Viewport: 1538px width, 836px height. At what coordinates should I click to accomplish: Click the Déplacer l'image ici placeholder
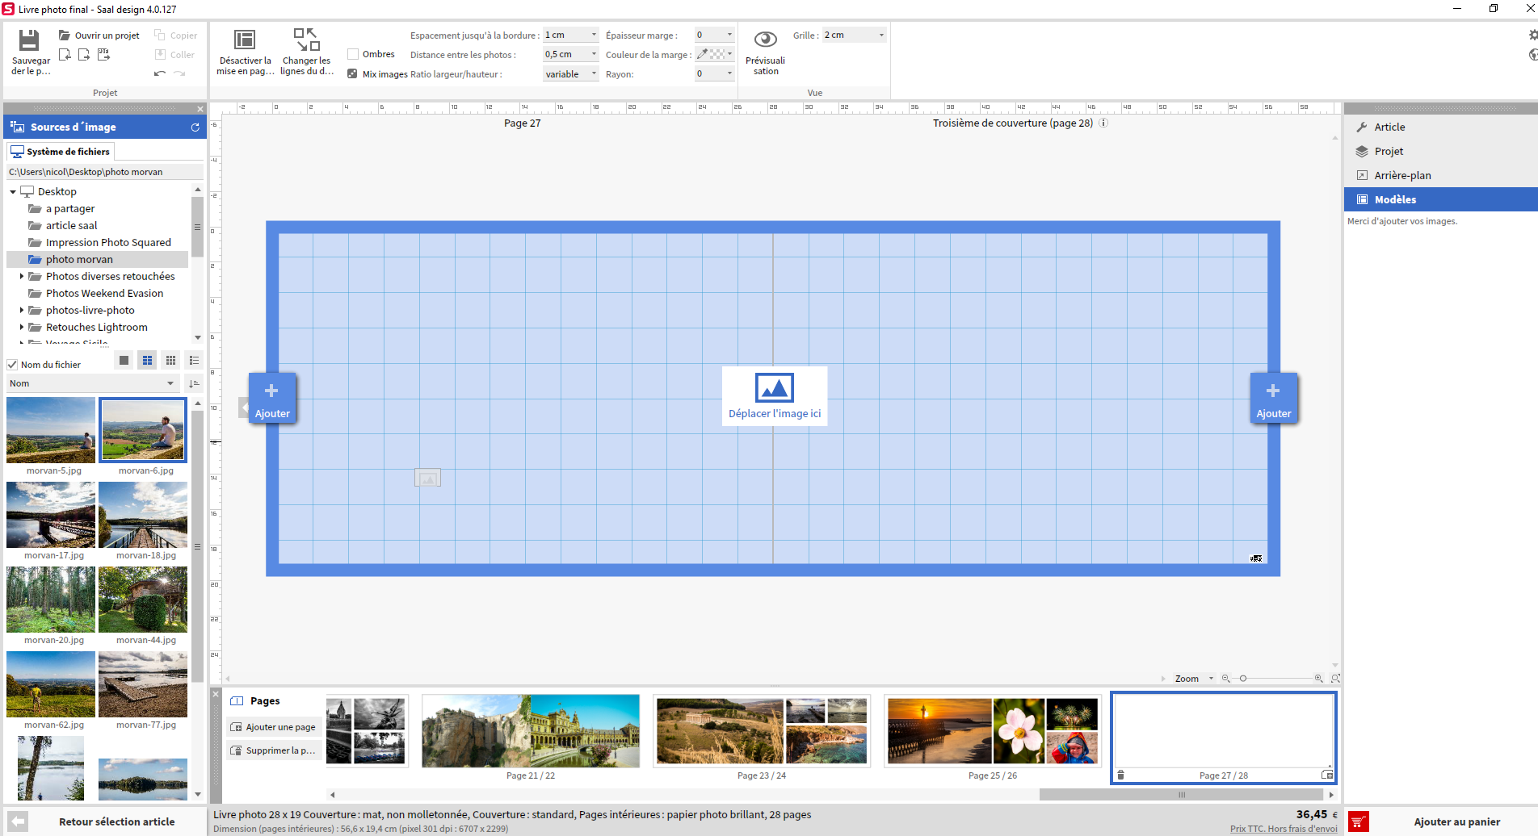click(775, 396)
